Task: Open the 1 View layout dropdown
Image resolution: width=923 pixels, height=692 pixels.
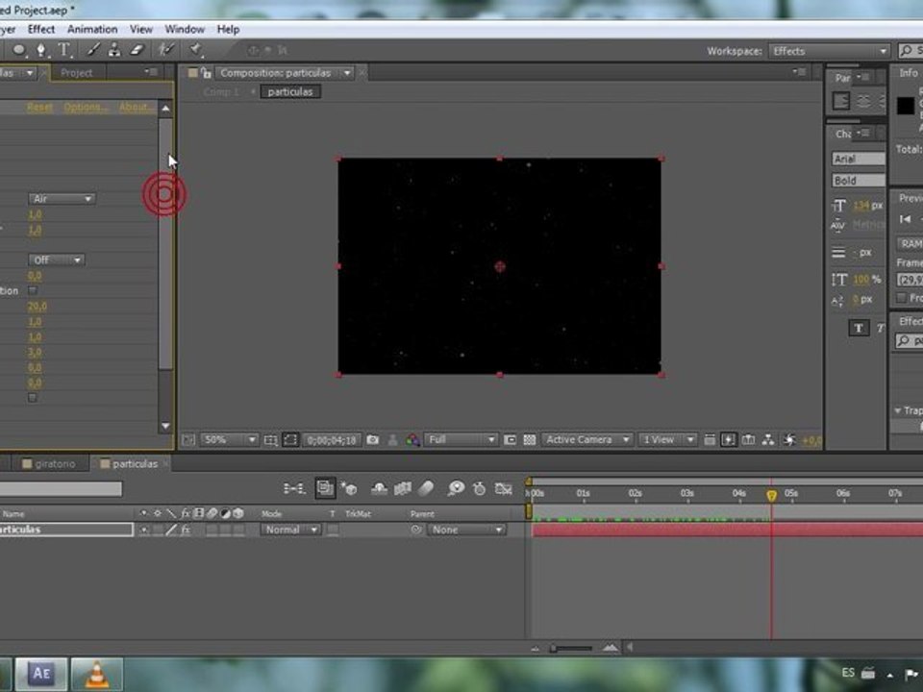Action: [x=668, y=439]
